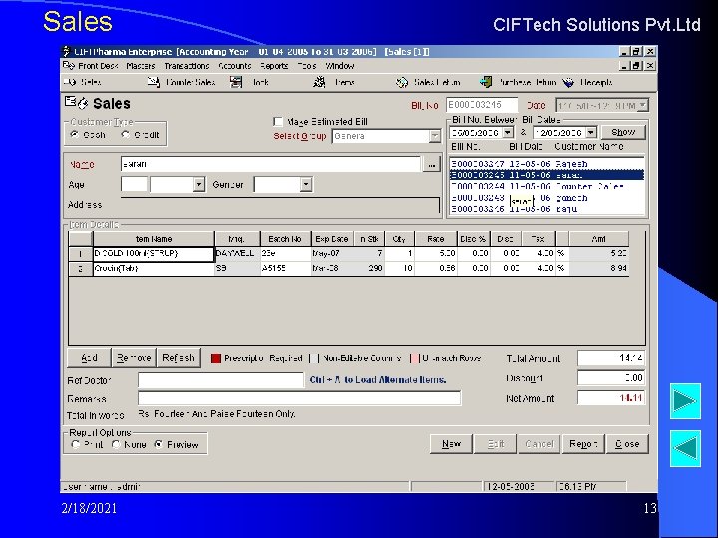
Task: Open the start bill date dropdown
Action: click(x=508, y=133)
